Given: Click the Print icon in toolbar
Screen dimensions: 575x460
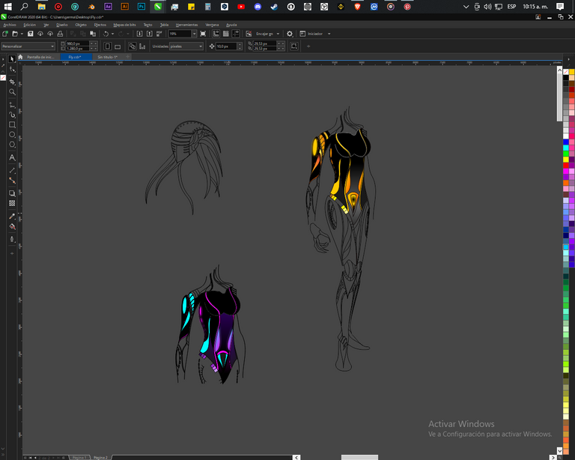Looking at the screenshot, I should point(60,34).
